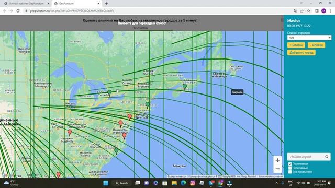Click the green map pin at Toronto

pos(109,93)
